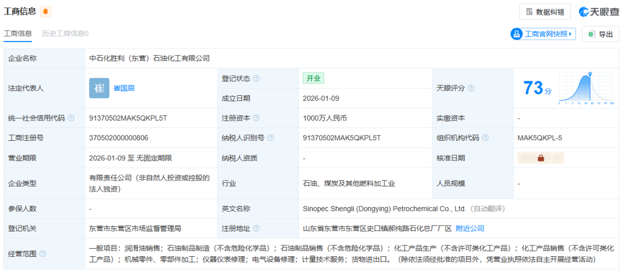Switch to the 工商信息 tab

[18, 33]
